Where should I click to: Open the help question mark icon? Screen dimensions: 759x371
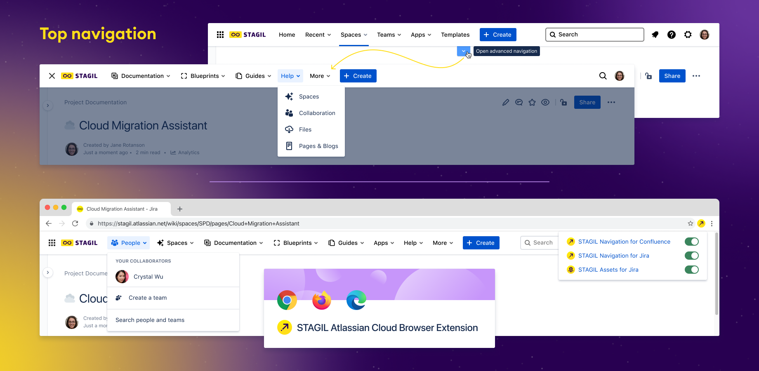coord(672,35)
